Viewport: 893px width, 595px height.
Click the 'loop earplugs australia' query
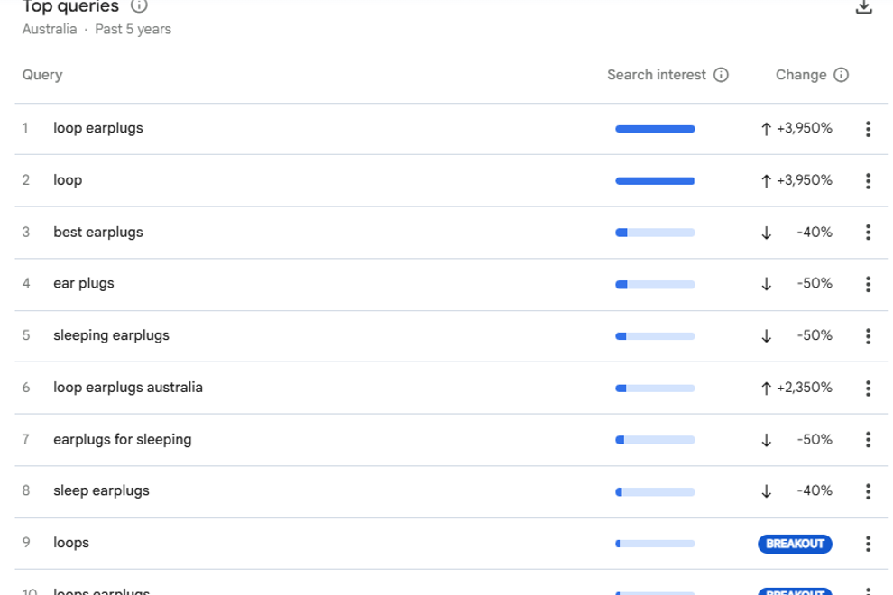128,387
